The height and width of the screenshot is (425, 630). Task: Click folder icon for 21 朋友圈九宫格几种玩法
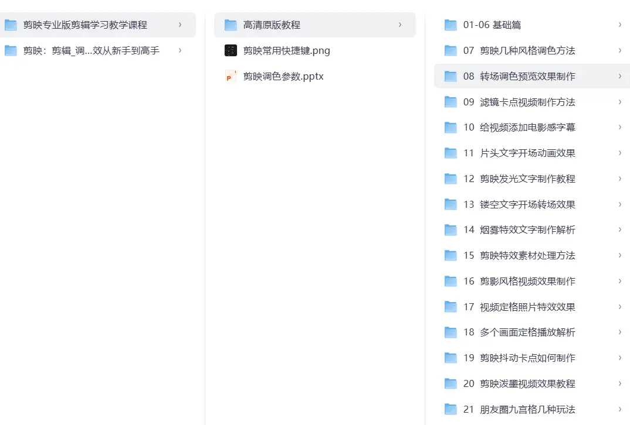451,409
